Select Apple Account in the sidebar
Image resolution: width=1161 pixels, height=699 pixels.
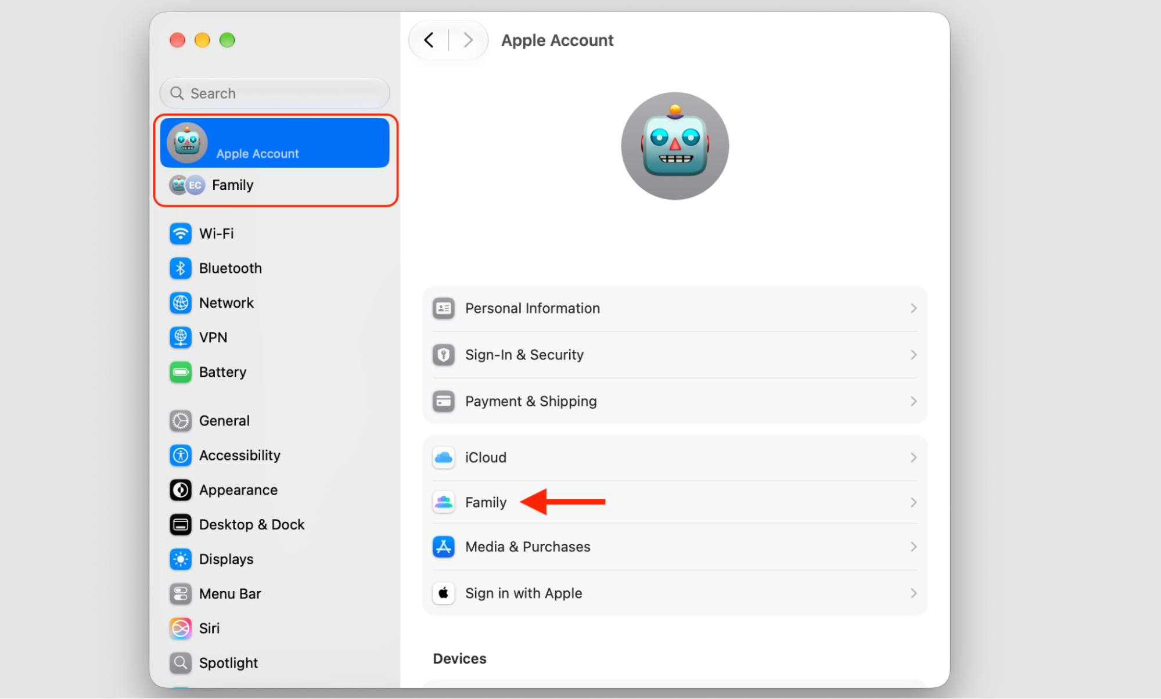275,143
